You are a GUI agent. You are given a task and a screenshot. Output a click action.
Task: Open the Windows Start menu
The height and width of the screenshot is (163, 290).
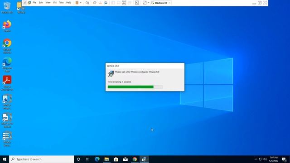pos(5,159)
